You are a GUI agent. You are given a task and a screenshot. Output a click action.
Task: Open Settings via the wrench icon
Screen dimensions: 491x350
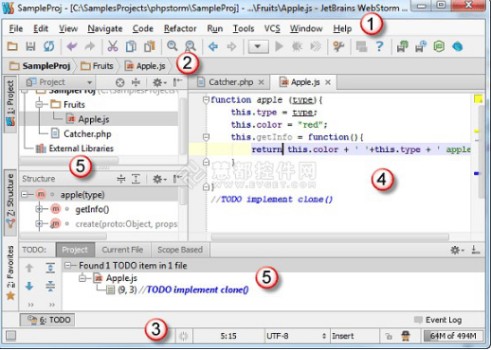click(x=338, y=46)
